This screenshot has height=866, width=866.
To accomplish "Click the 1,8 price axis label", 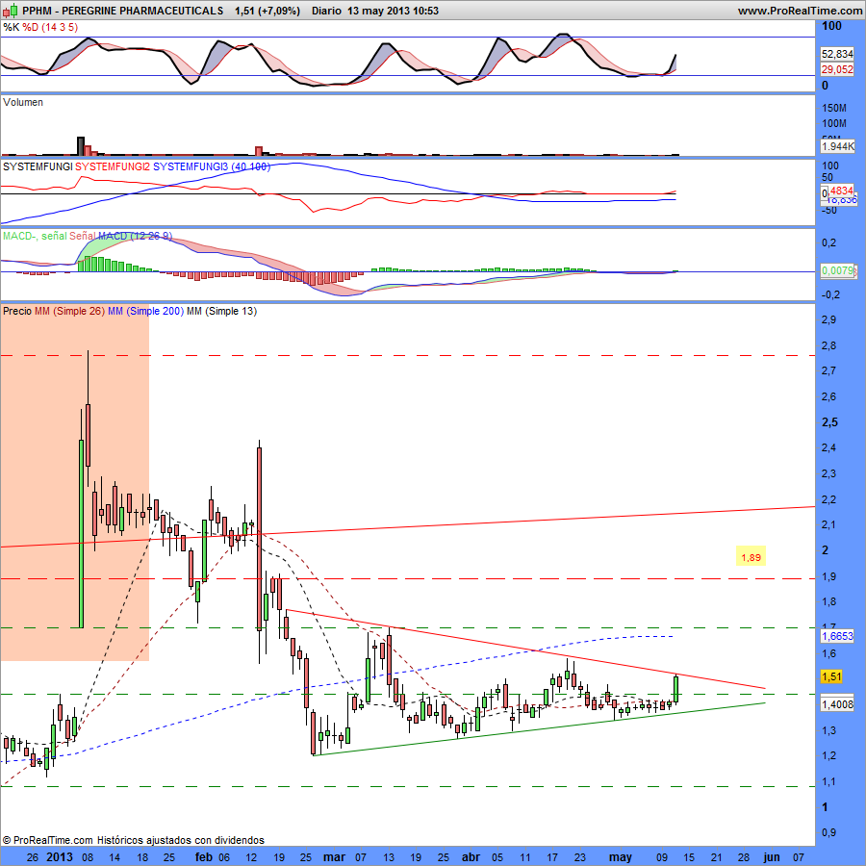I will coord(829,602).
